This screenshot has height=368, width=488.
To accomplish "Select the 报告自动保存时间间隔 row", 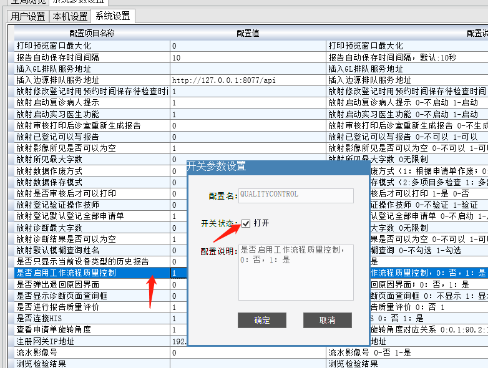I will click(x=92, y=57).
